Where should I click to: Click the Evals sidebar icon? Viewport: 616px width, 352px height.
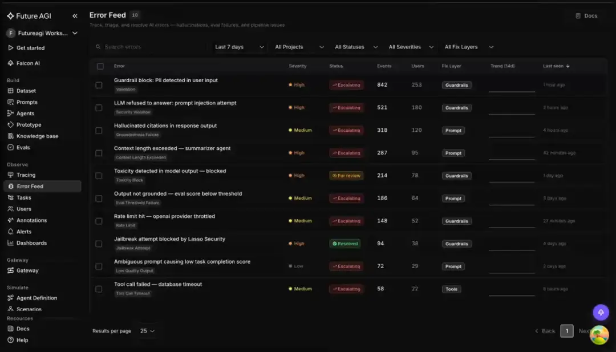click(11, 148)
